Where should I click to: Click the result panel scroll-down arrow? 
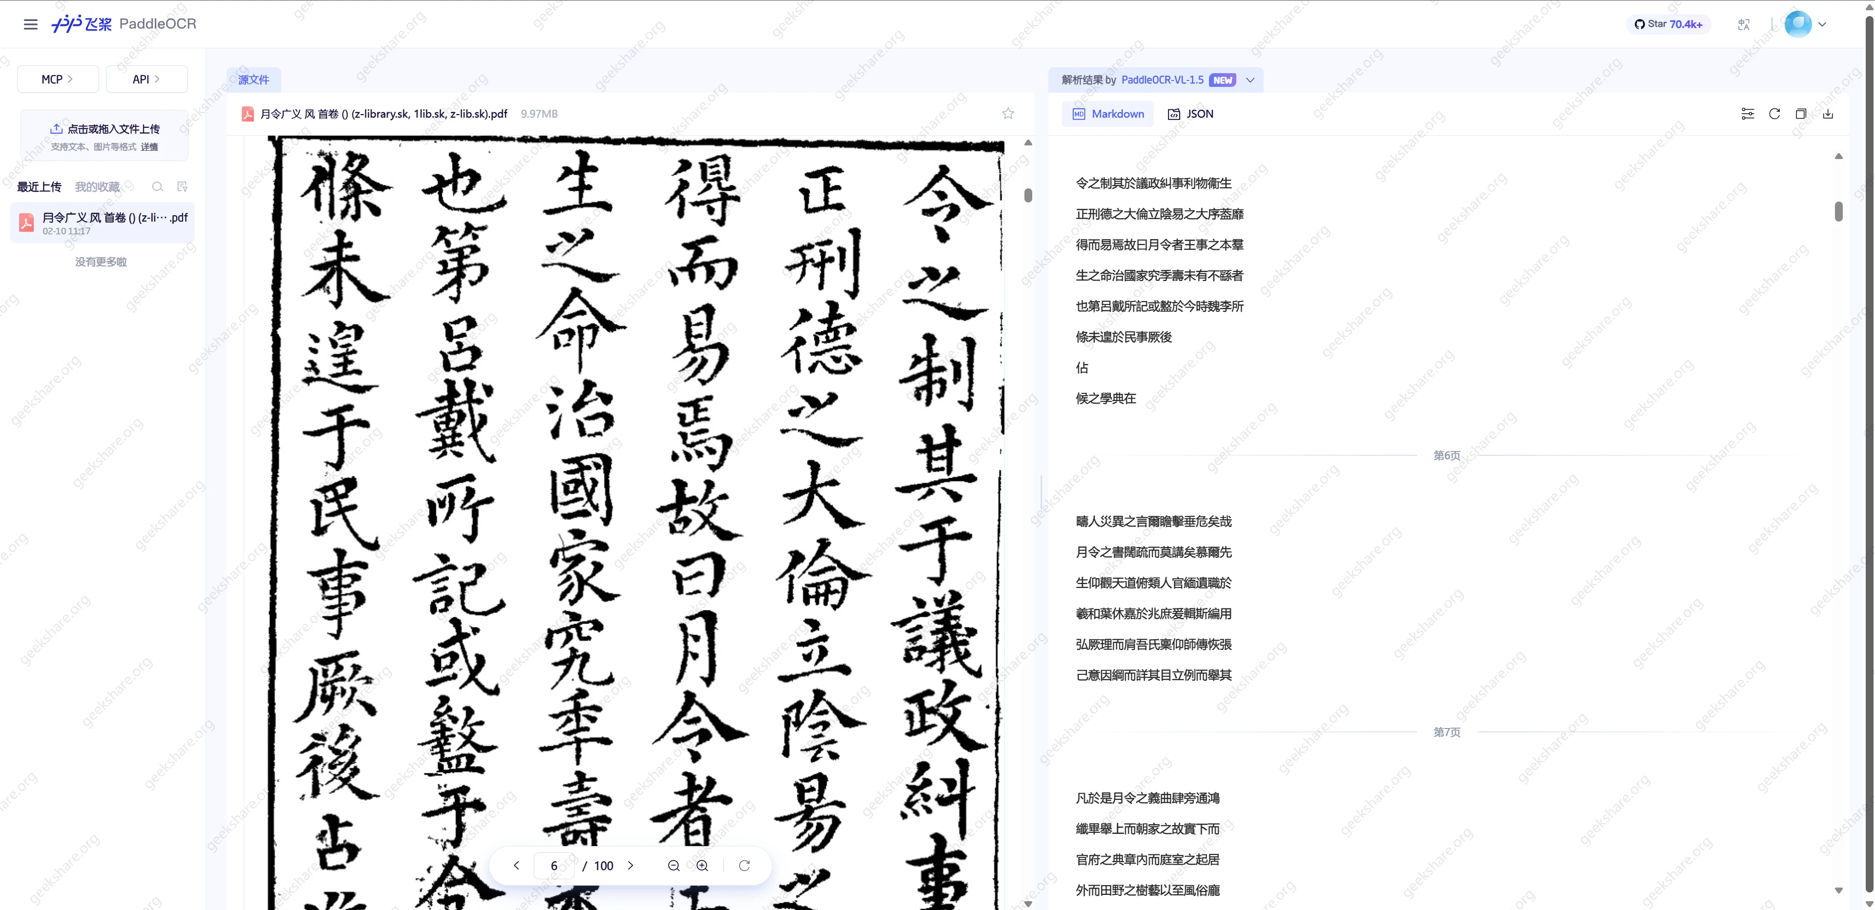(1838, 890)
